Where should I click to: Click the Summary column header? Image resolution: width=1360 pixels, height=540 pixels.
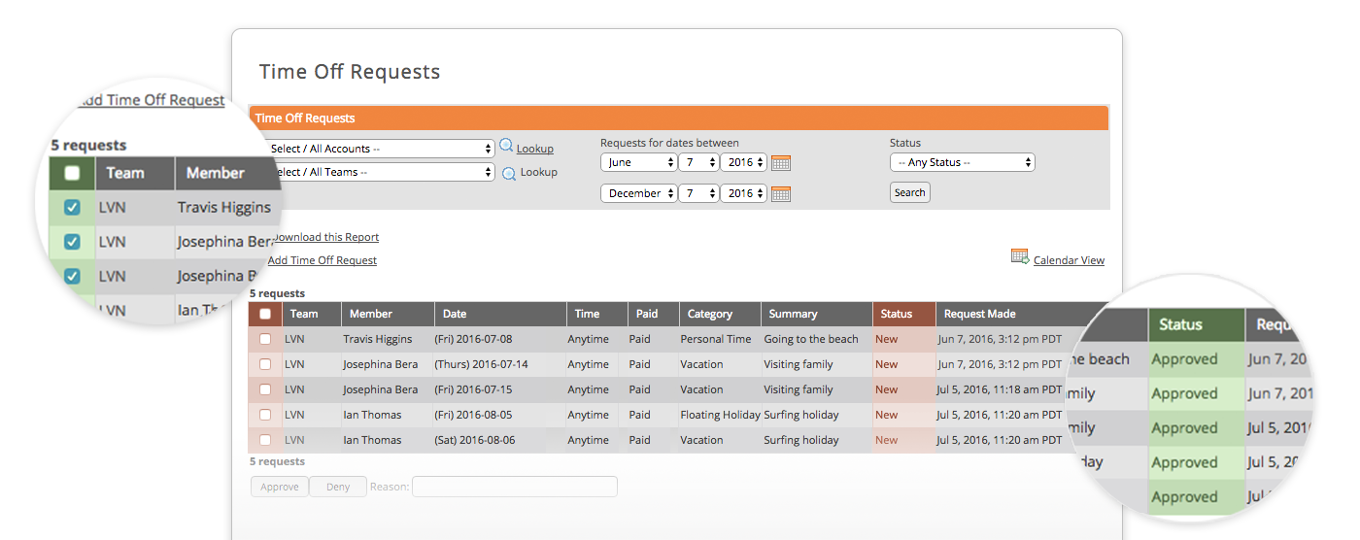(817, 314)
